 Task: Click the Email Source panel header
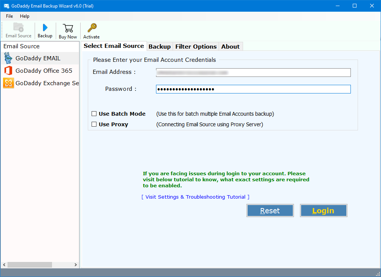[x=21, y=46]
